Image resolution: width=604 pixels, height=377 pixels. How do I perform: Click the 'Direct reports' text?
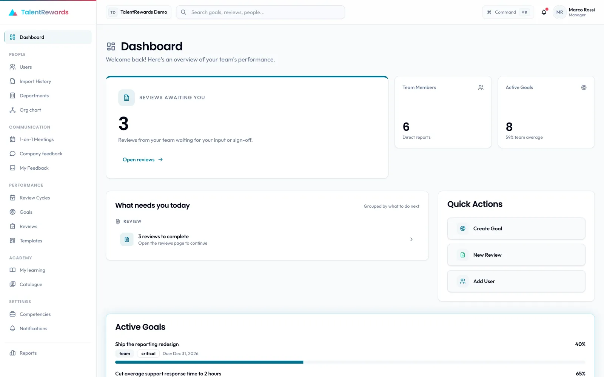[416, 137]
